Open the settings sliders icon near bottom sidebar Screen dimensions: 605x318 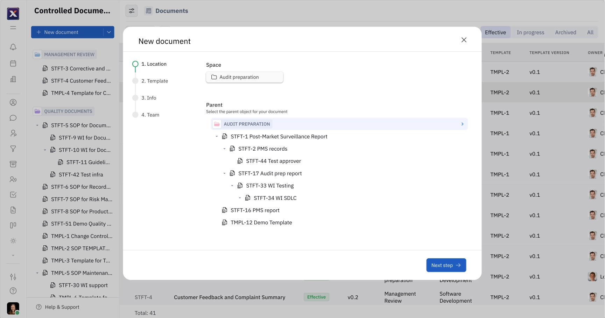pos(13,276)
